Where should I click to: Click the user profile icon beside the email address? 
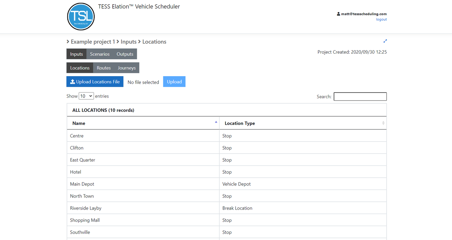pos(338,14)
